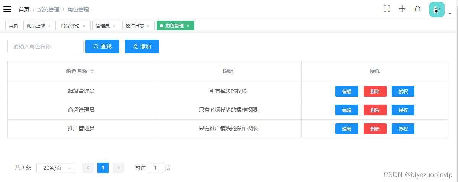Viewport: 458px width, 182px height.
Task: Click the 商场管理员 name cell
Action: click(81, 110)
